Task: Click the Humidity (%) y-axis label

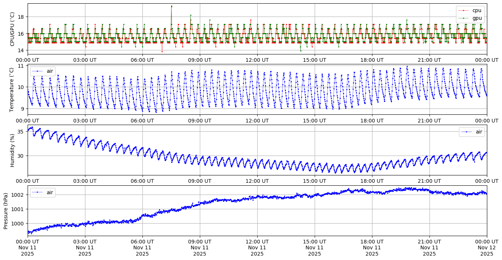Action: pyautogui.click(x=12, y=150)
